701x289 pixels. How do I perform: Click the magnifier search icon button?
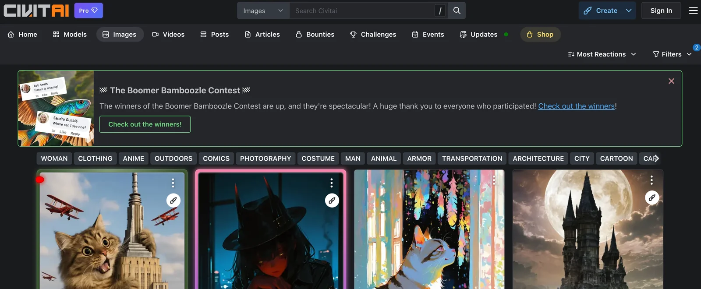point(457,11)
